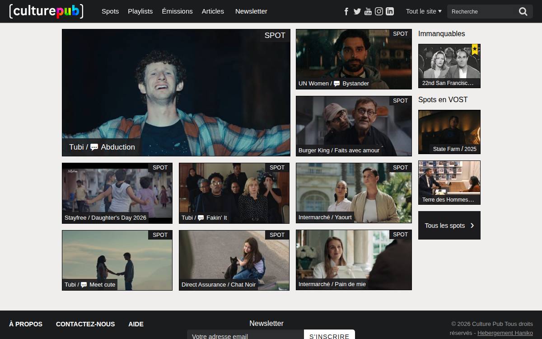Open the Émissions menu

pyautogui.click(x=178, y=11)
